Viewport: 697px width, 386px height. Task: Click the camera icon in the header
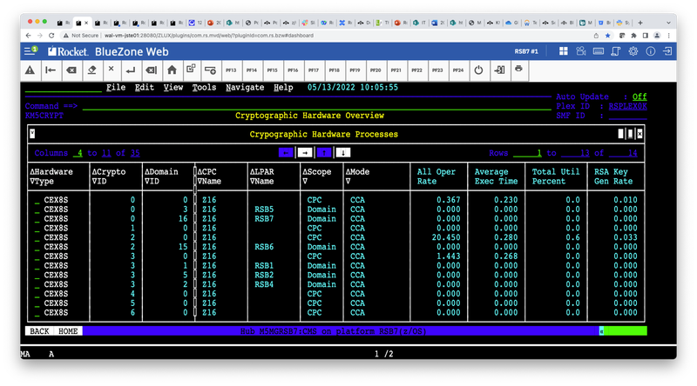(x=580, y=51)
